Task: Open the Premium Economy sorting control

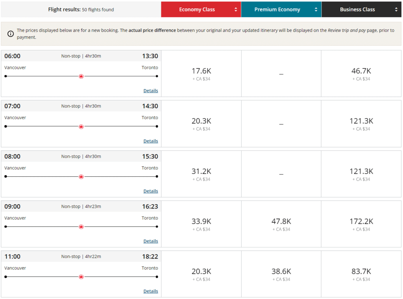Action: (x=317, y=9)
